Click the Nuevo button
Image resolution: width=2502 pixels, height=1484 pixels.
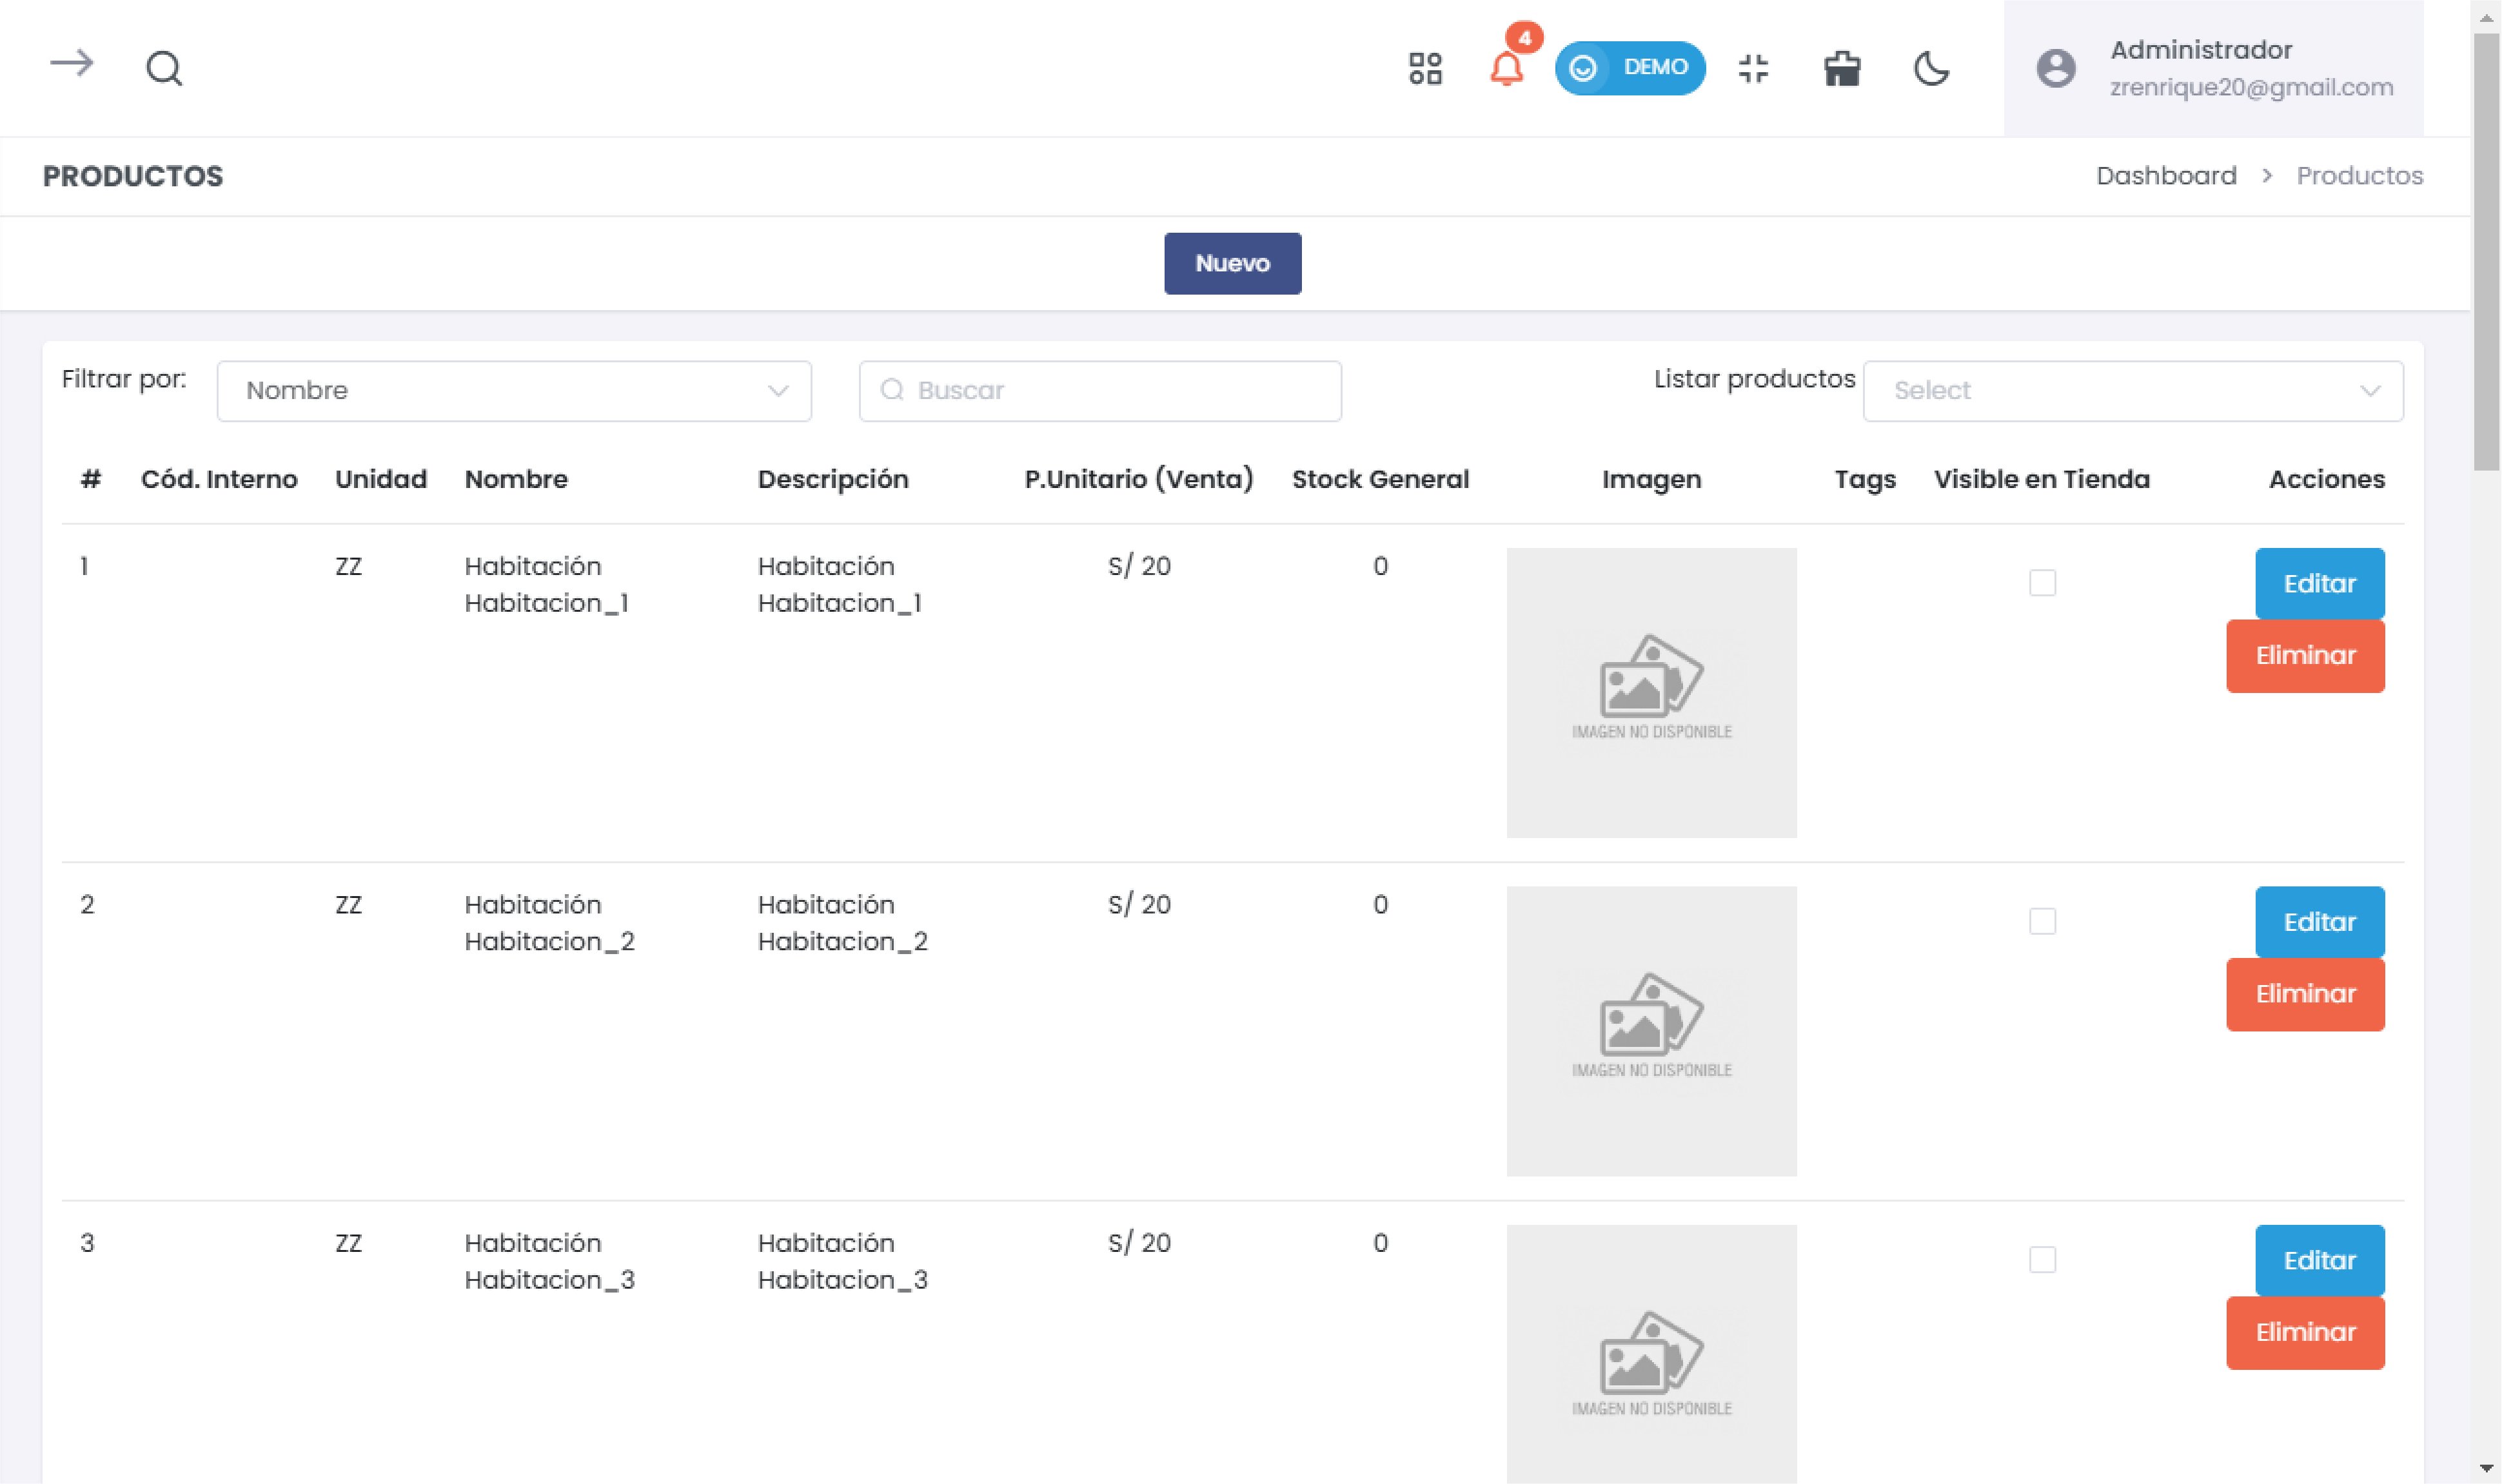(1232, 263)
